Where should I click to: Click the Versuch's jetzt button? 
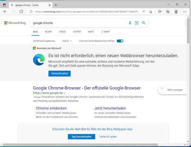pyautogui.click(x=60, y=74)
